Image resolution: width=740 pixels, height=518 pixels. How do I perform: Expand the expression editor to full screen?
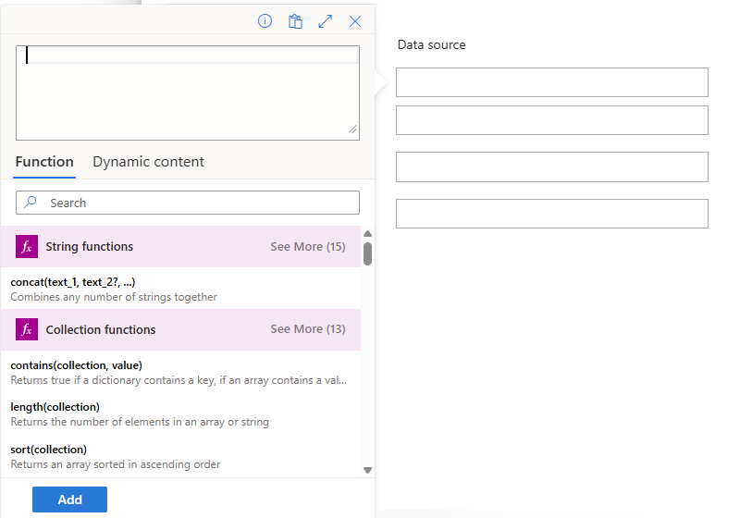326,21
